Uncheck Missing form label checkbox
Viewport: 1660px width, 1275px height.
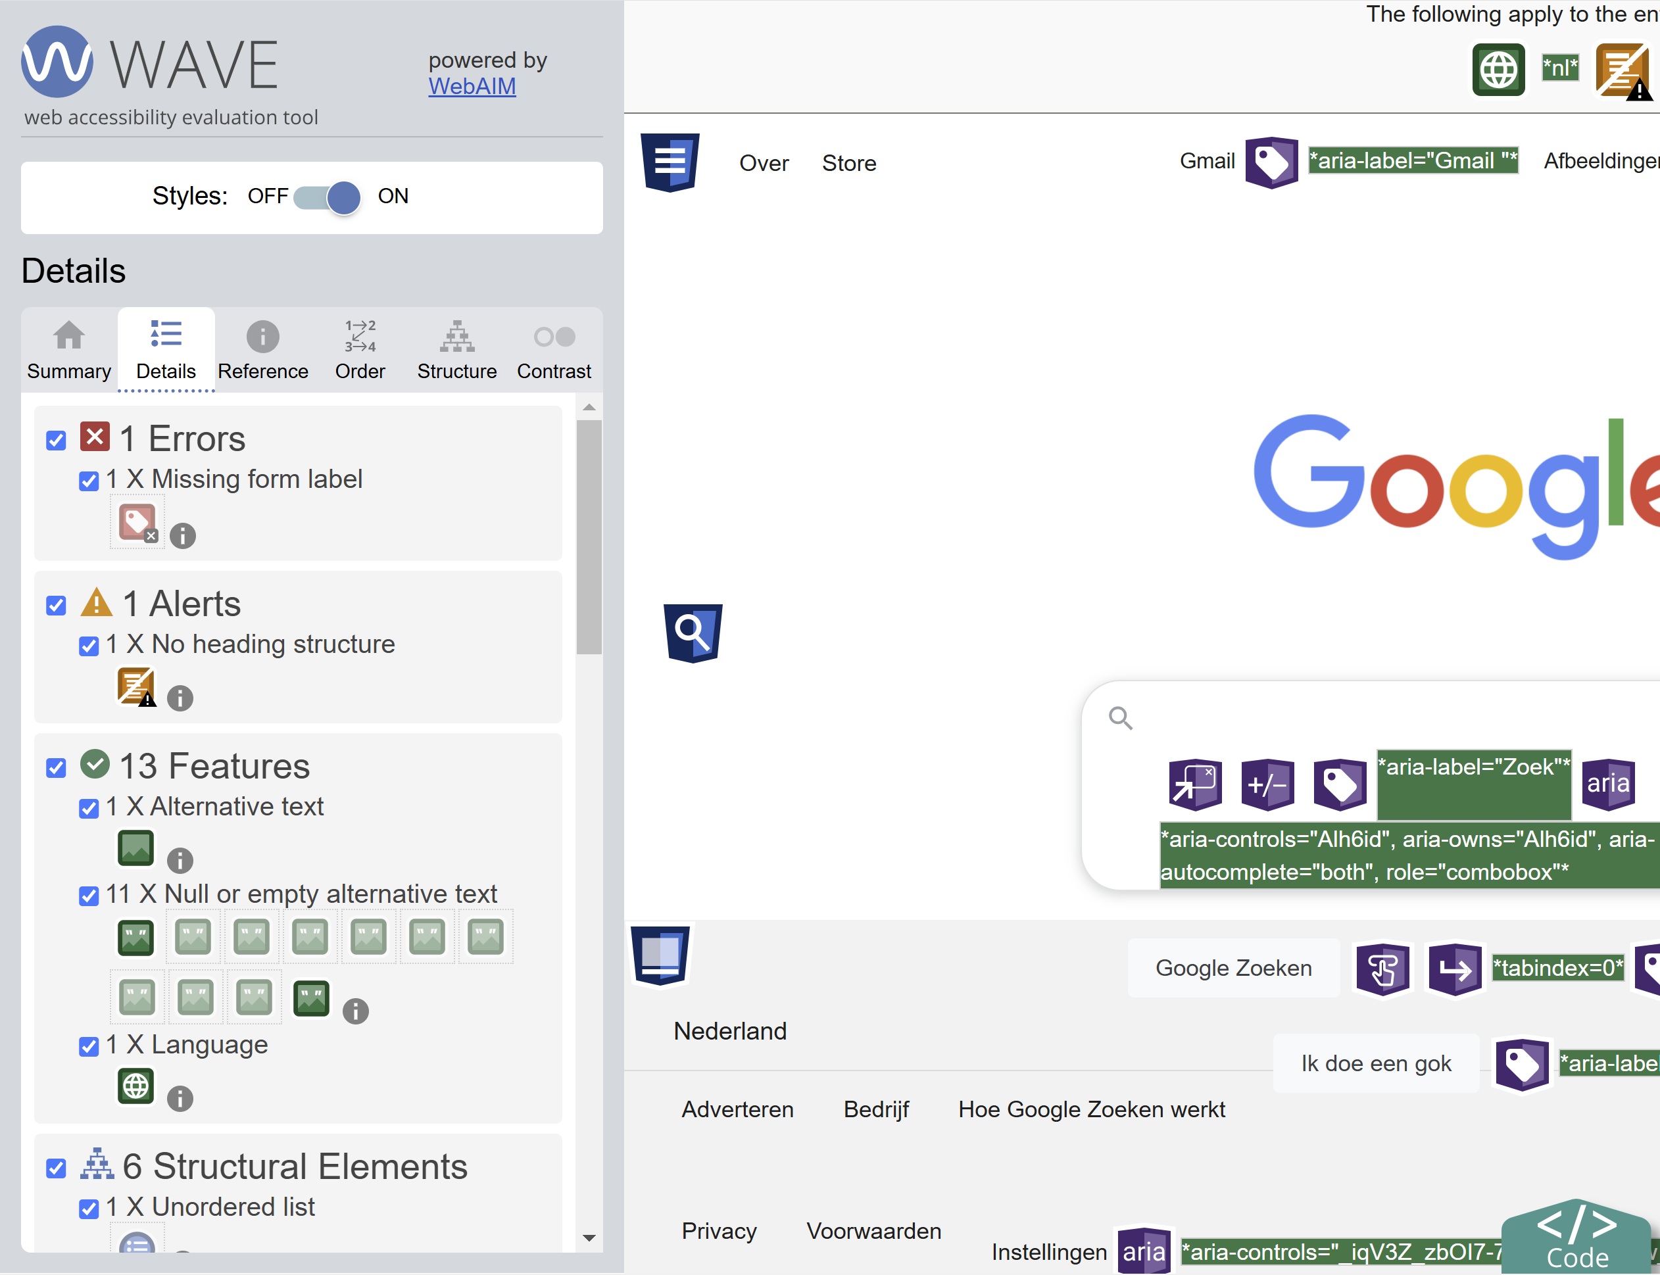(x=89, y=481)
